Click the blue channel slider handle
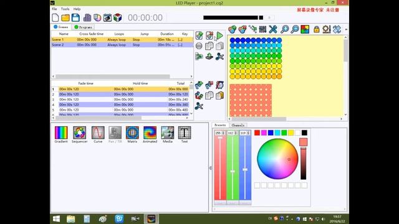This screenshot has height=224, width=399. (x=245, y=170)
